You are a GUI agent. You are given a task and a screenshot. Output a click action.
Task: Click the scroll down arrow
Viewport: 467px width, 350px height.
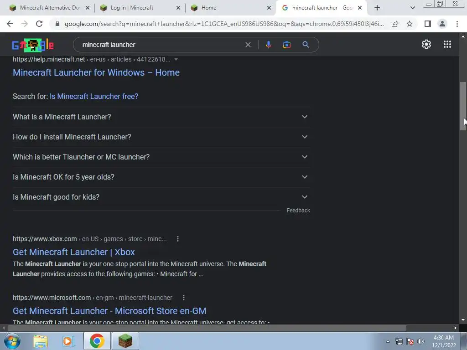coord(463,320)
